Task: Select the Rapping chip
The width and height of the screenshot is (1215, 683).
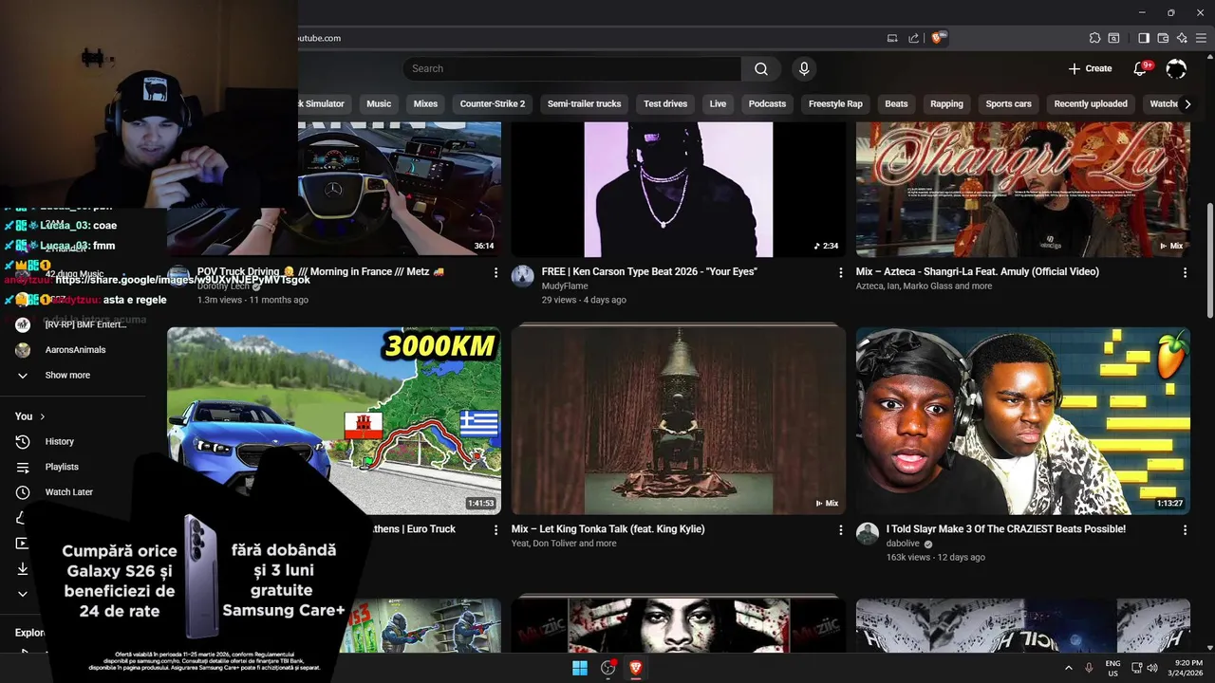Action: pyautogui.click(x=946, y=104)
